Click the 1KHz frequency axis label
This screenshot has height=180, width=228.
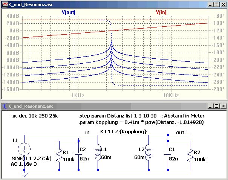coord(78,95)
